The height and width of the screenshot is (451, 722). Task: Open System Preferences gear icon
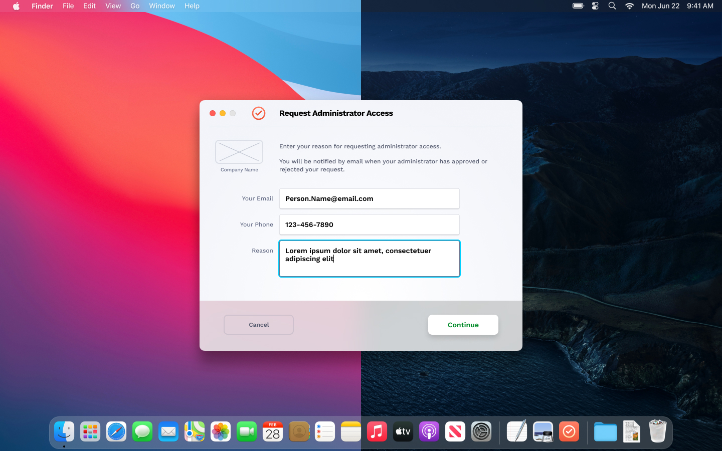click(x=481, y=431)
